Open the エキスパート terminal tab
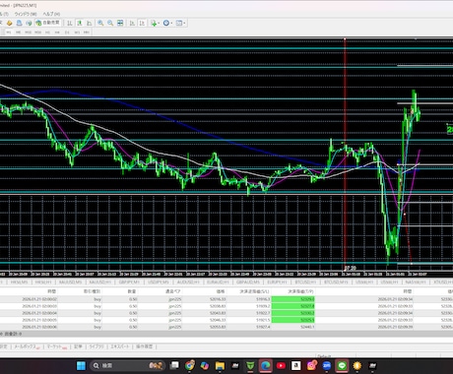The width and height of the screenshot is (453, 374). [120, 346]
